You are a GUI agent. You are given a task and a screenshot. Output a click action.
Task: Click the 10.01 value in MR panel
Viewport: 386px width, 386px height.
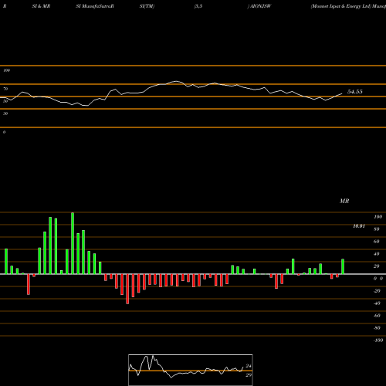[359, 226]
